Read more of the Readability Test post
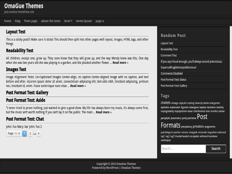 pos(120,63)
